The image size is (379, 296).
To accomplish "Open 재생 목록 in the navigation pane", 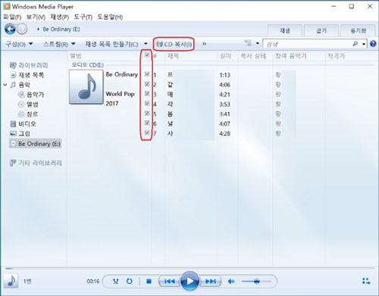I will (27, 75).
